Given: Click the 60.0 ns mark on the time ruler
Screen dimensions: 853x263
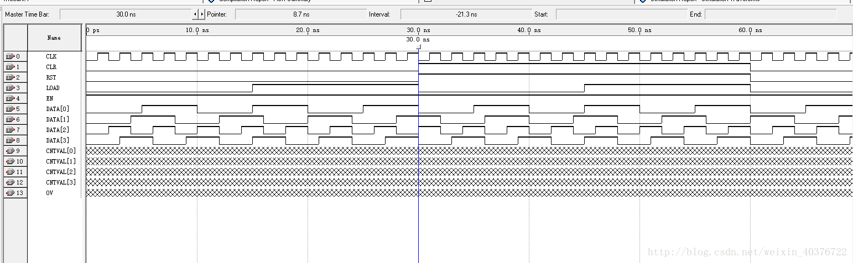Looking at the screenshot, I should click(751, 30).
